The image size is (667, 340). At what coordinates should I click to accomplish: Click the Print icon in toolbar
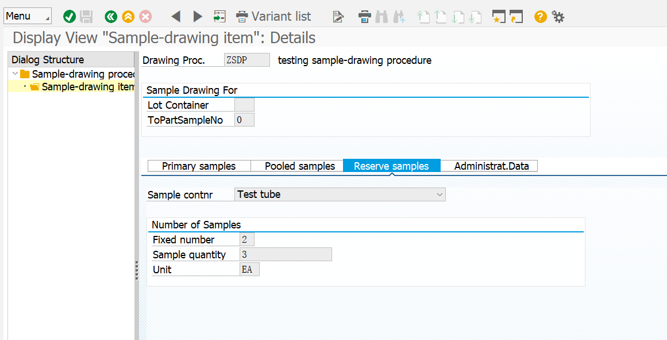point(364,17)
